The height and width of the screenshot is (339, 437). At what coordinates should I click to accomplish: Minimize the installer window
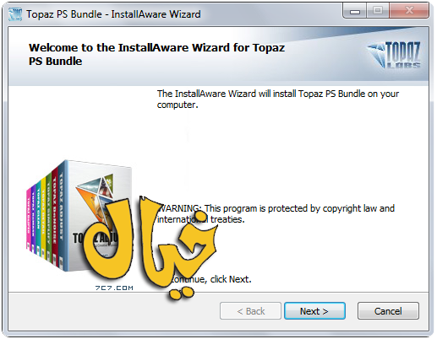(355, 11)
